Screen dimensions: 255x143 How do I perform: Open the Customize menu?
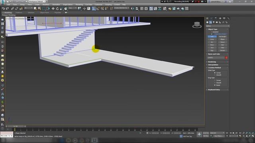[x=98, y=5]
